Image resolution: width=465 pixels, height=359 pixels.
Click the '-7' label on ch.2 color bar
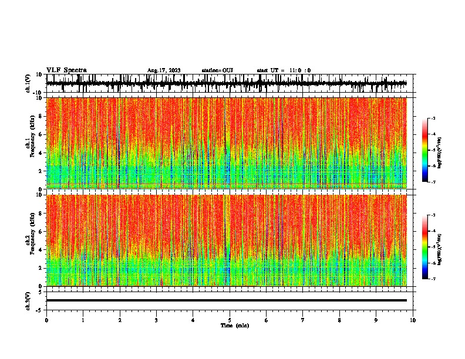pos(433,279)
